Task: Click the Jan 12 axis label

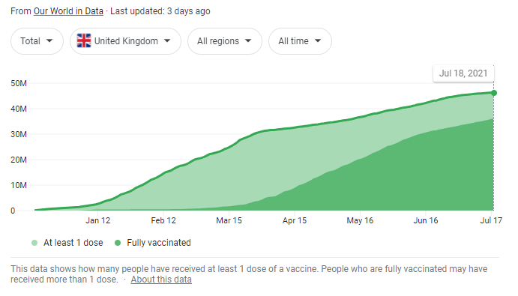Action: (x=97, y=220)
